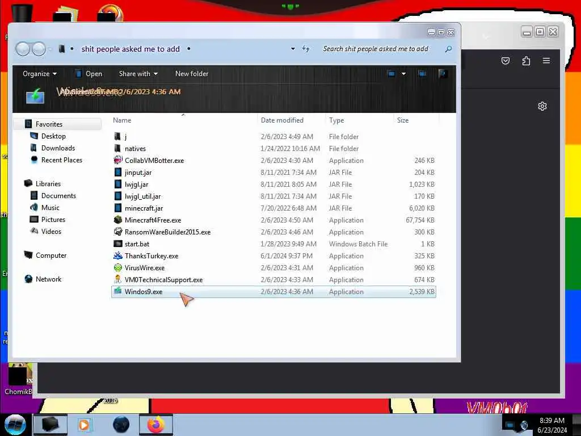The width and height of the screenshot is (581, 436).
Task: Click the settings gear in Firefox window
Action: coord(542,106)
